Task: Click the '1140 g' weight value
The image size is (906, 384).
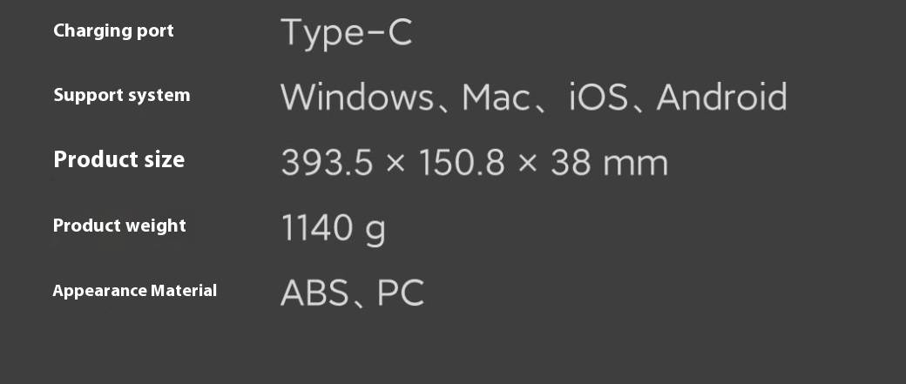Action: click(334, 229)
